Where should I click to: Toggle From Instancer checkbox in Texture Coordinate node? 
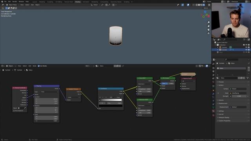pyautogui.click(x=14, y=110)
